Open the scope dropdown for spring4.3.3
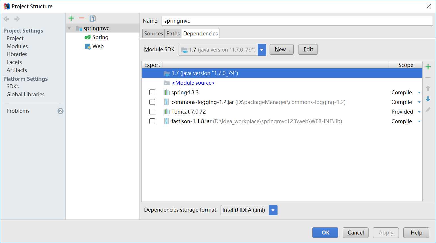 (419, 93)
